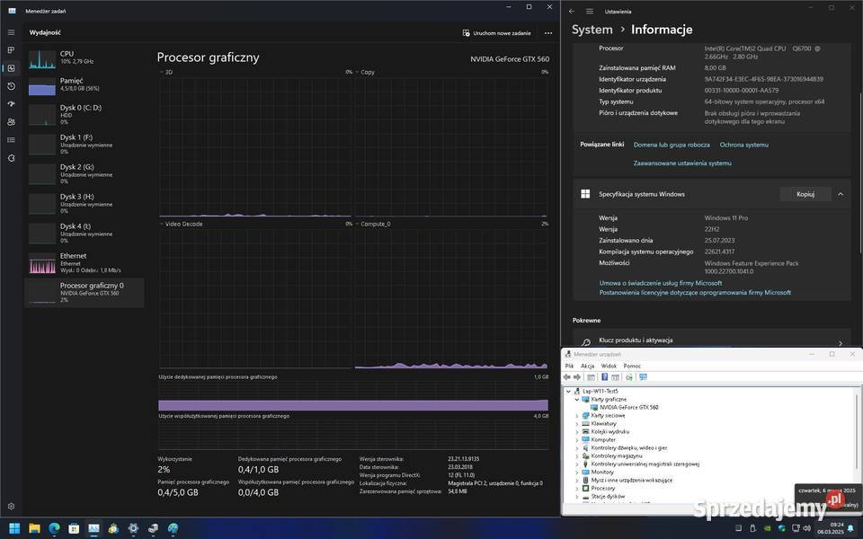Open Microsoft Store from taskbar
Screen dimensions: 863x539
(74, 528)
